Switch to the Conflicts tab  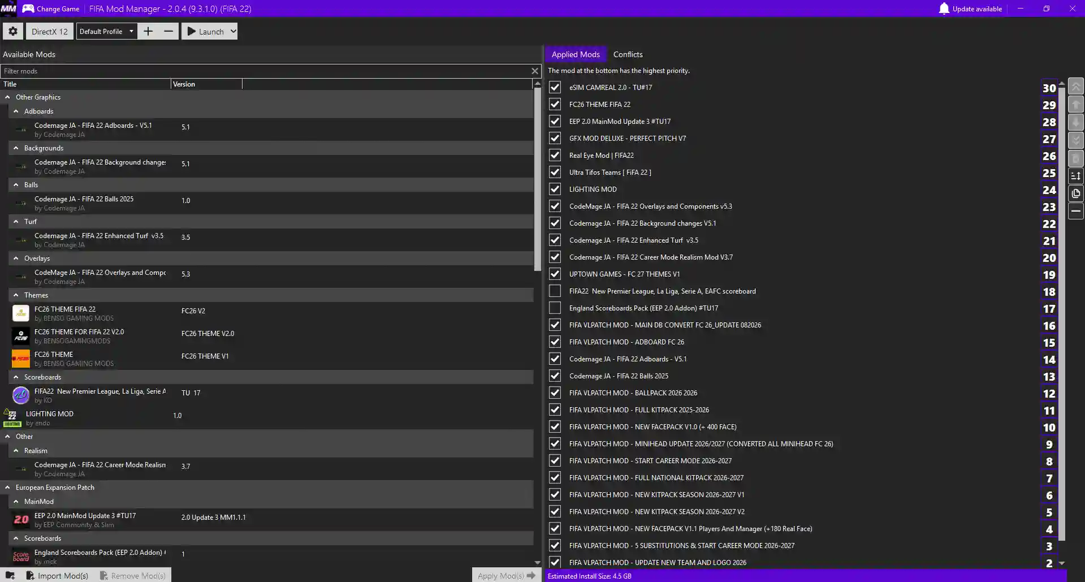628,54
